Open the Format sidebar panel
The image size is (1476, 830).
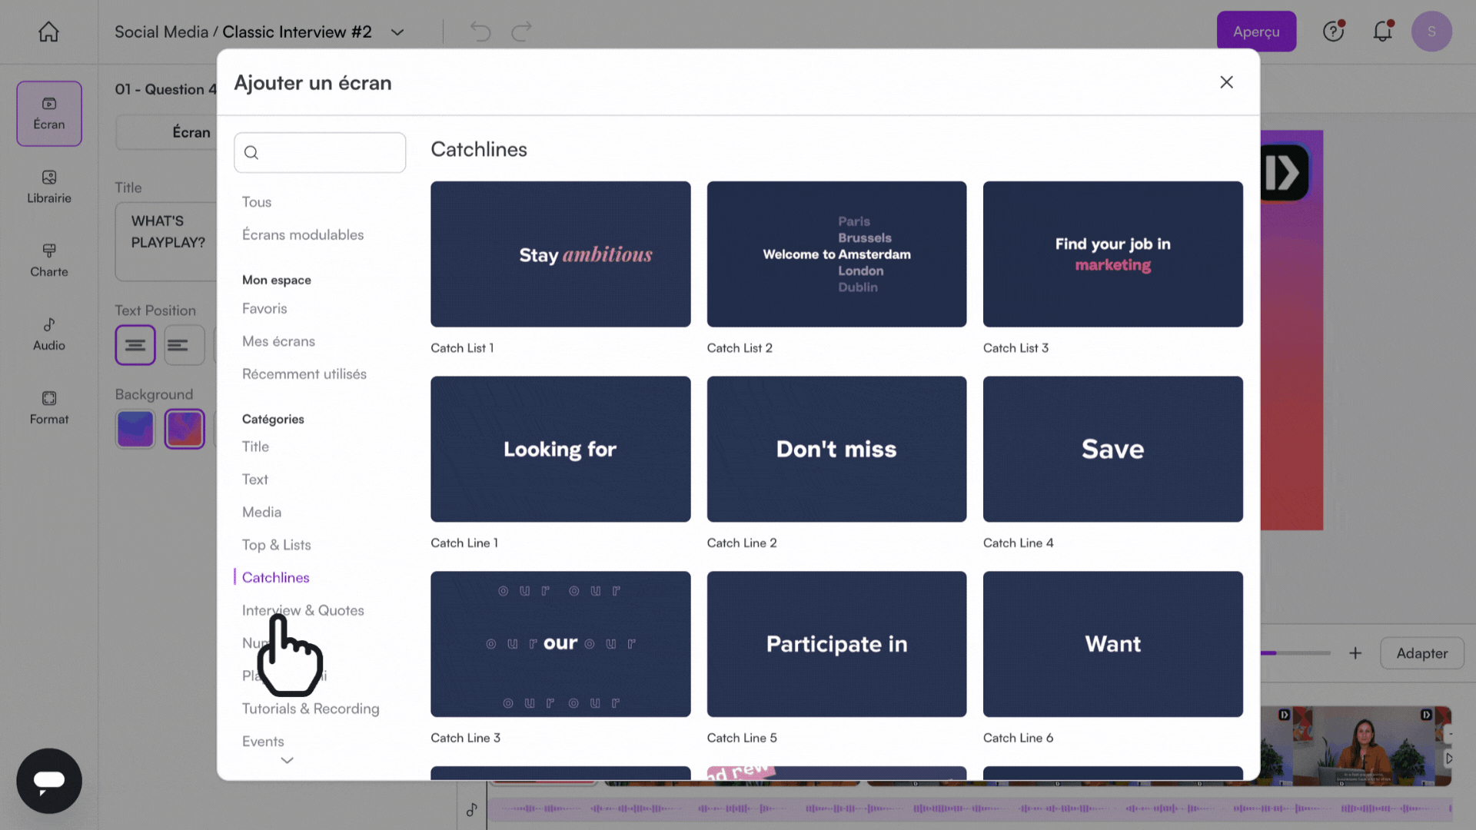tap(49, 408)
